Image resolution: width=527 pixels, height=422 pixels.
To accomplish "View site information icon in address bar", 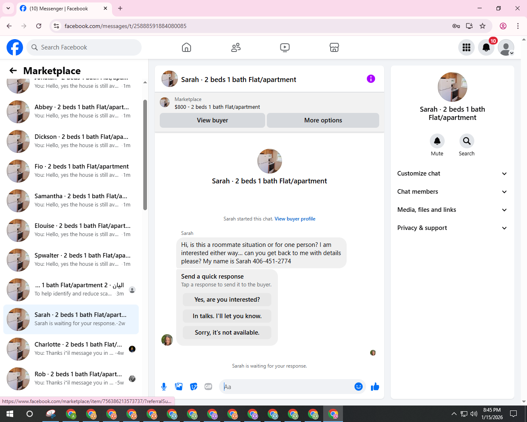I will [x=56, y=26].
